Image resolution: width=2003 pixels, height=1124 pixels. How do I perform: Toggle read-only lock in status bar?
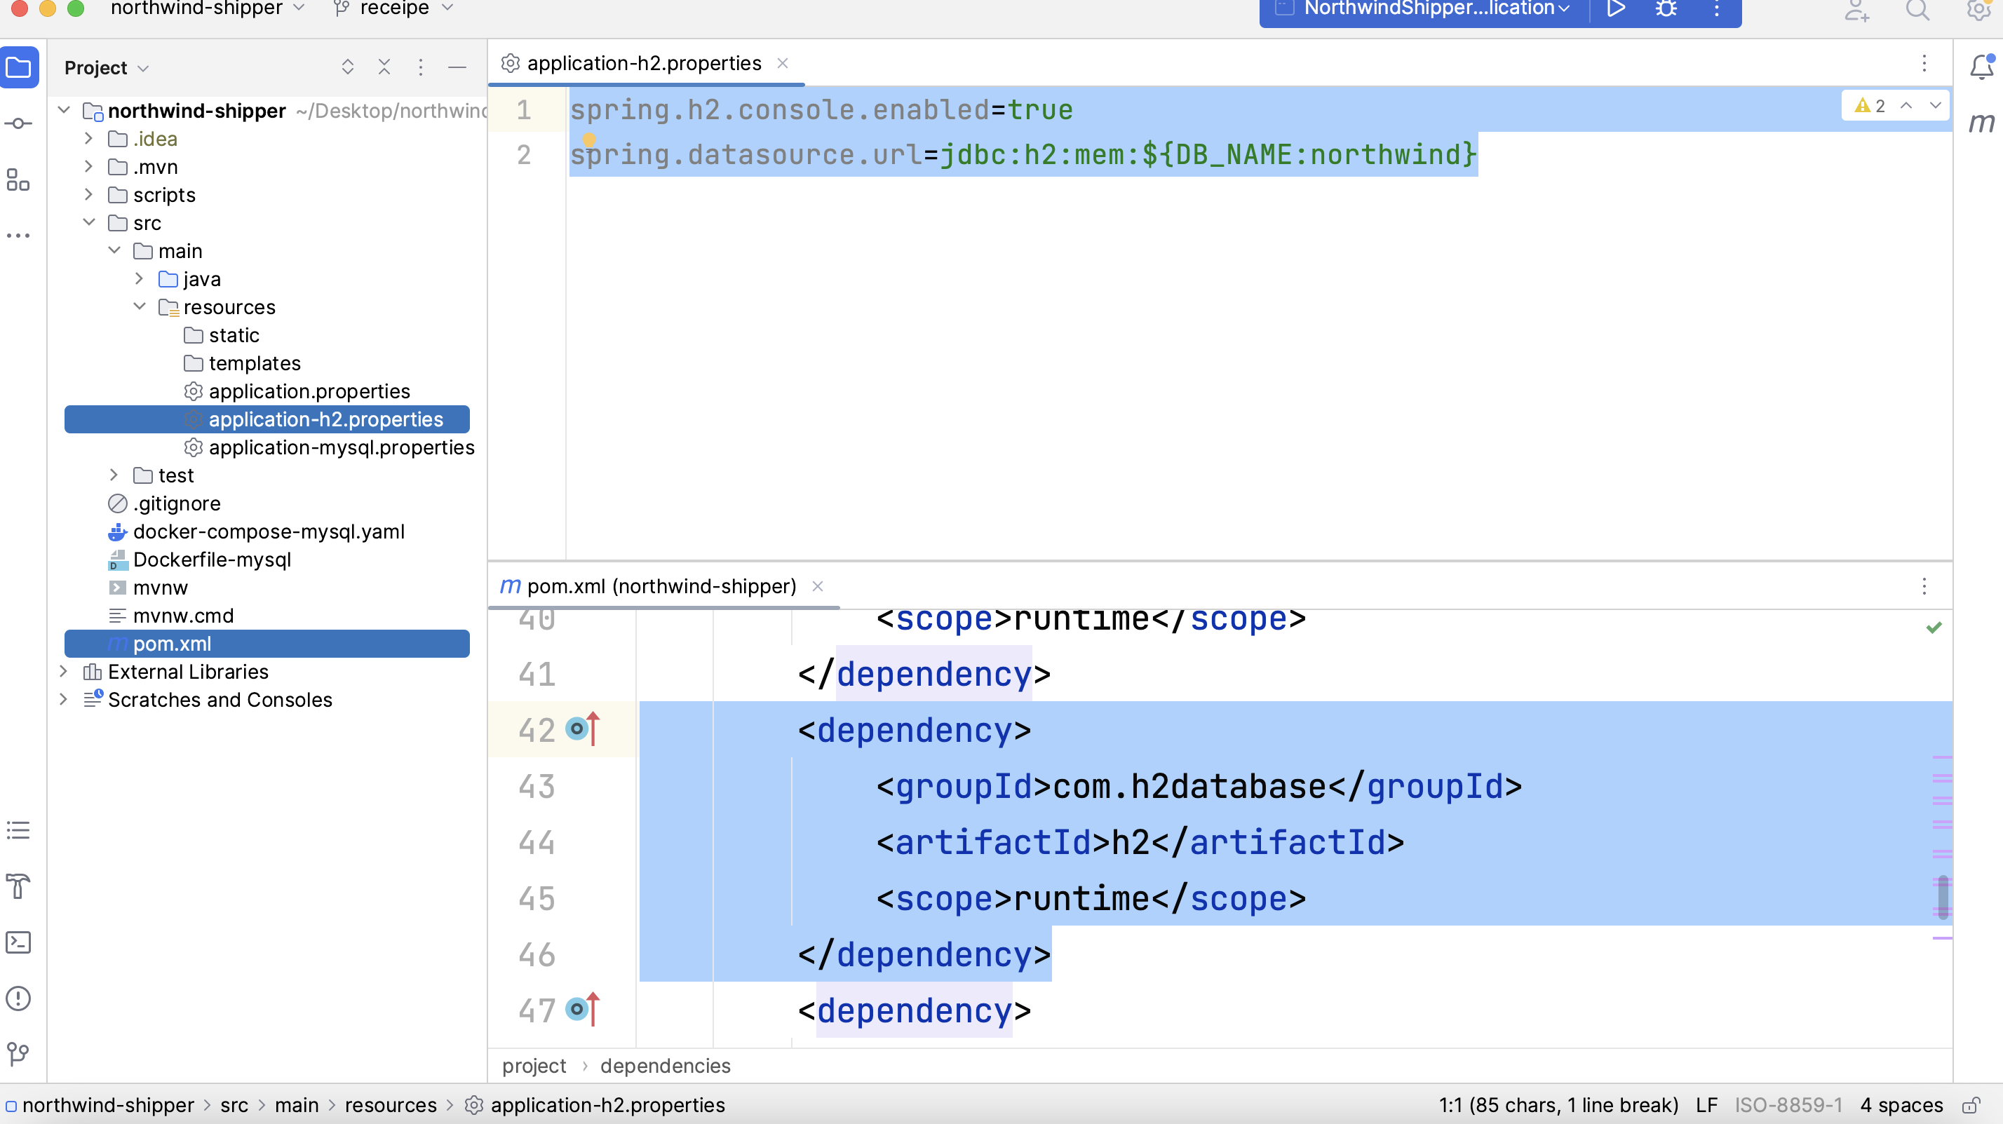coord(1970,1105)
